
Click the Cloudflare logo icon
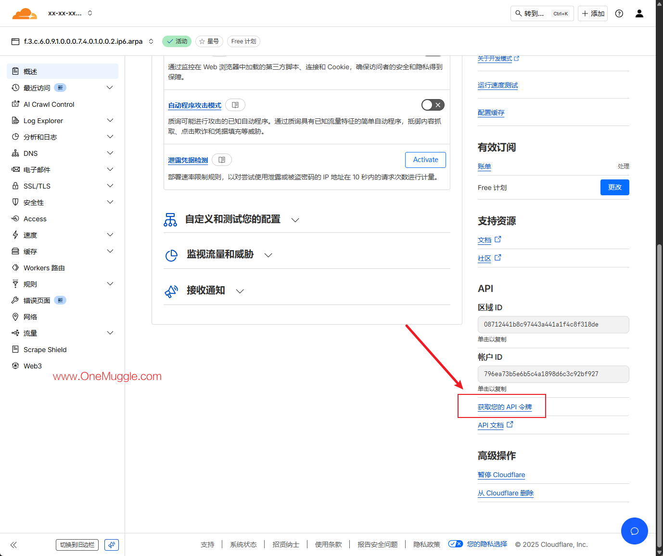25,13
